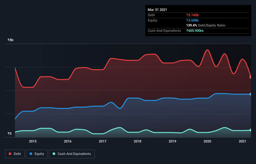Click the 2017 axis label

click(x=103, y=141)
